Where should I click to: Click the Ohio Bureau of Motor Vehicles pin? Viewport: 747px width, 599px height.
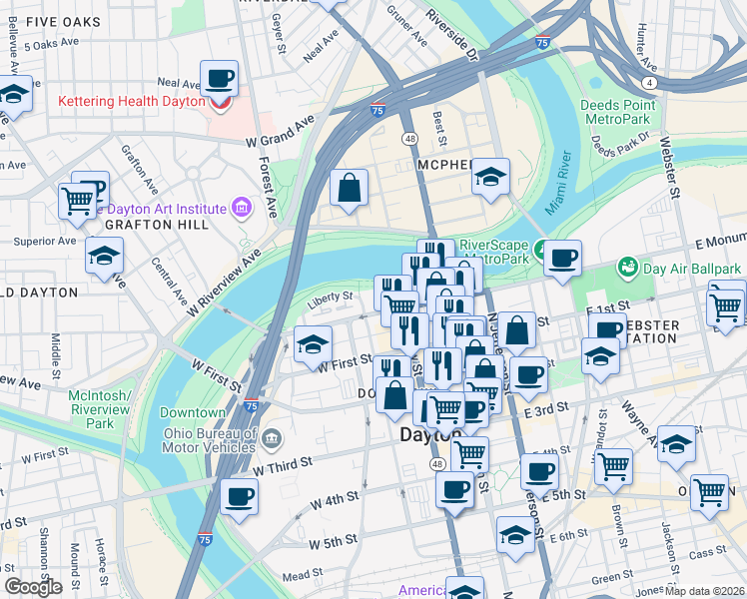coord(272,438)
